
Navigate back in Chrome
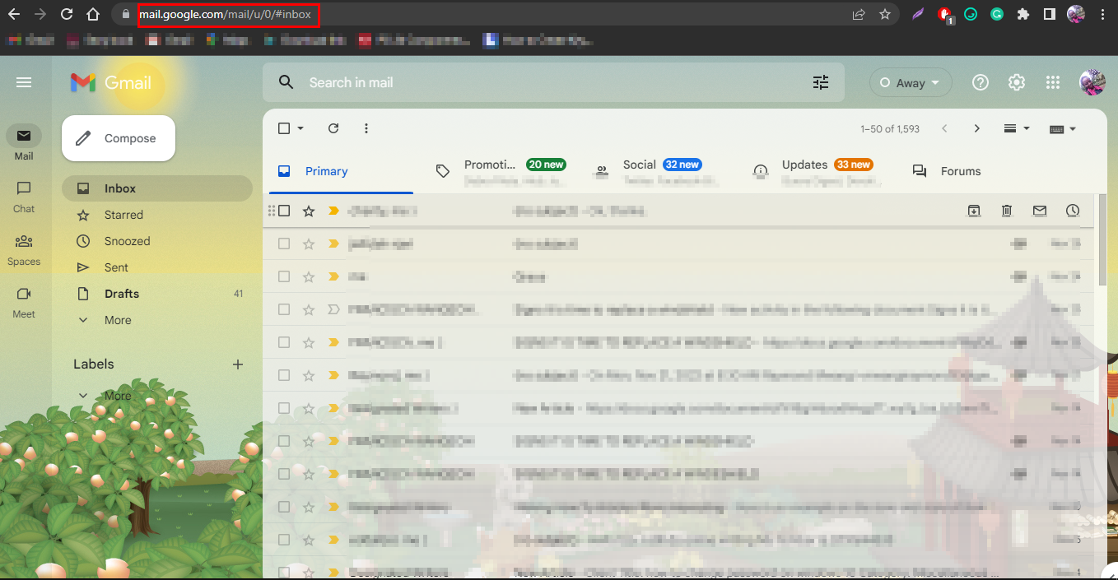click(x=16, y=14)
